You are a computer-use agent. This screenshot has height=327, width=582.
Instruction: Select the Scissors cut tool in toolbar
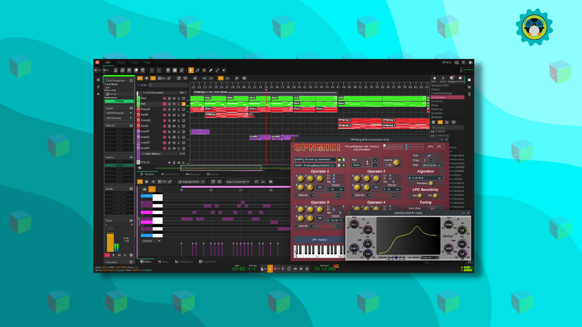click(204, 70)
